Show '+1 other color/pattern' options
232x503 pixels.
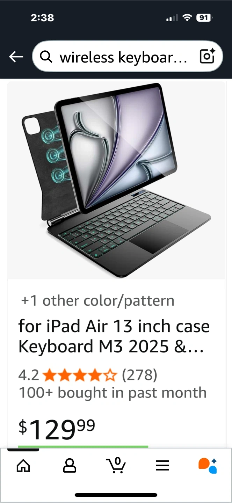pos(97,301)
